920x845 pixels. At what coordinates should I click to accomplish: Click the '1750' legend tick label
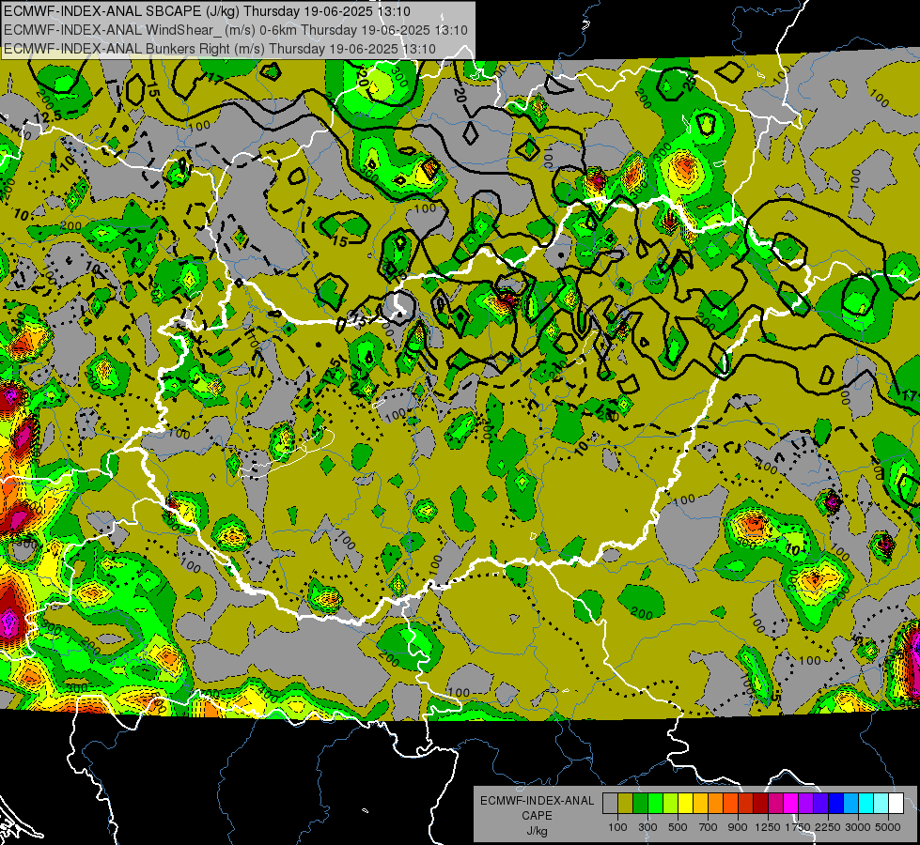798,827
